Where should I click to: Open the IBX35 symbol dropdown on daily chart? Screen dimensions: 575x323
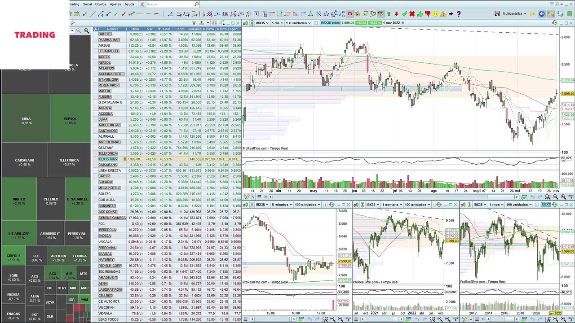pyautogui.click(x=262, y=23)
